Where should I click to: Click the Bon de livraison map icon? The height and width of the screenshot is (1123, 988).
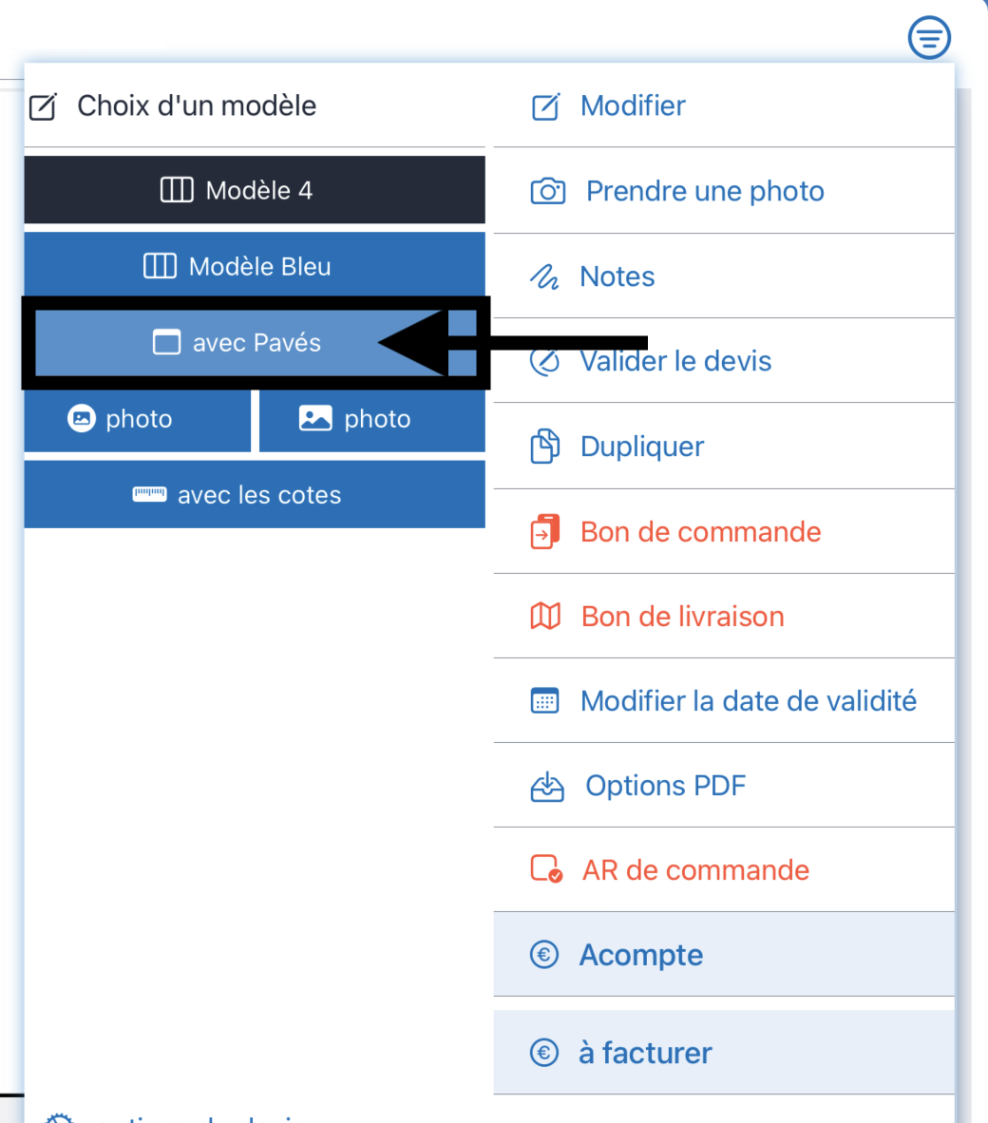pyautogui.click(x=545, y=616)
